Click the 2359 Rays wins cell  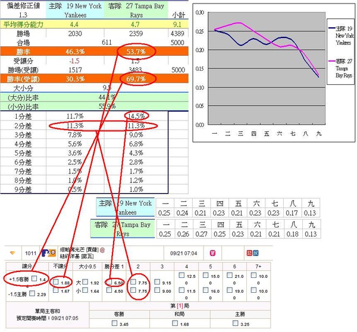136,34
